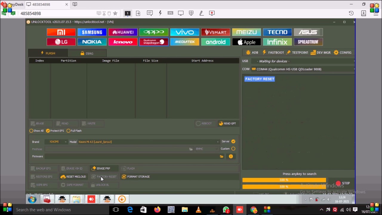Open the CONFIG menu

[x=343, y=53]
